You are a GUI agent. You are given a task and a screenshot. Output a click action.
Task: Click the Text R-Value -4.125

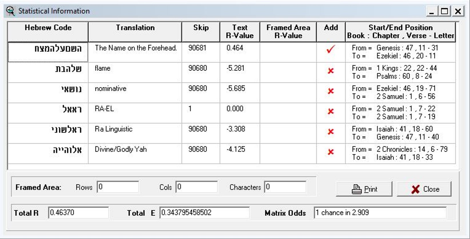pyautogui.click(x=236, y=149)
